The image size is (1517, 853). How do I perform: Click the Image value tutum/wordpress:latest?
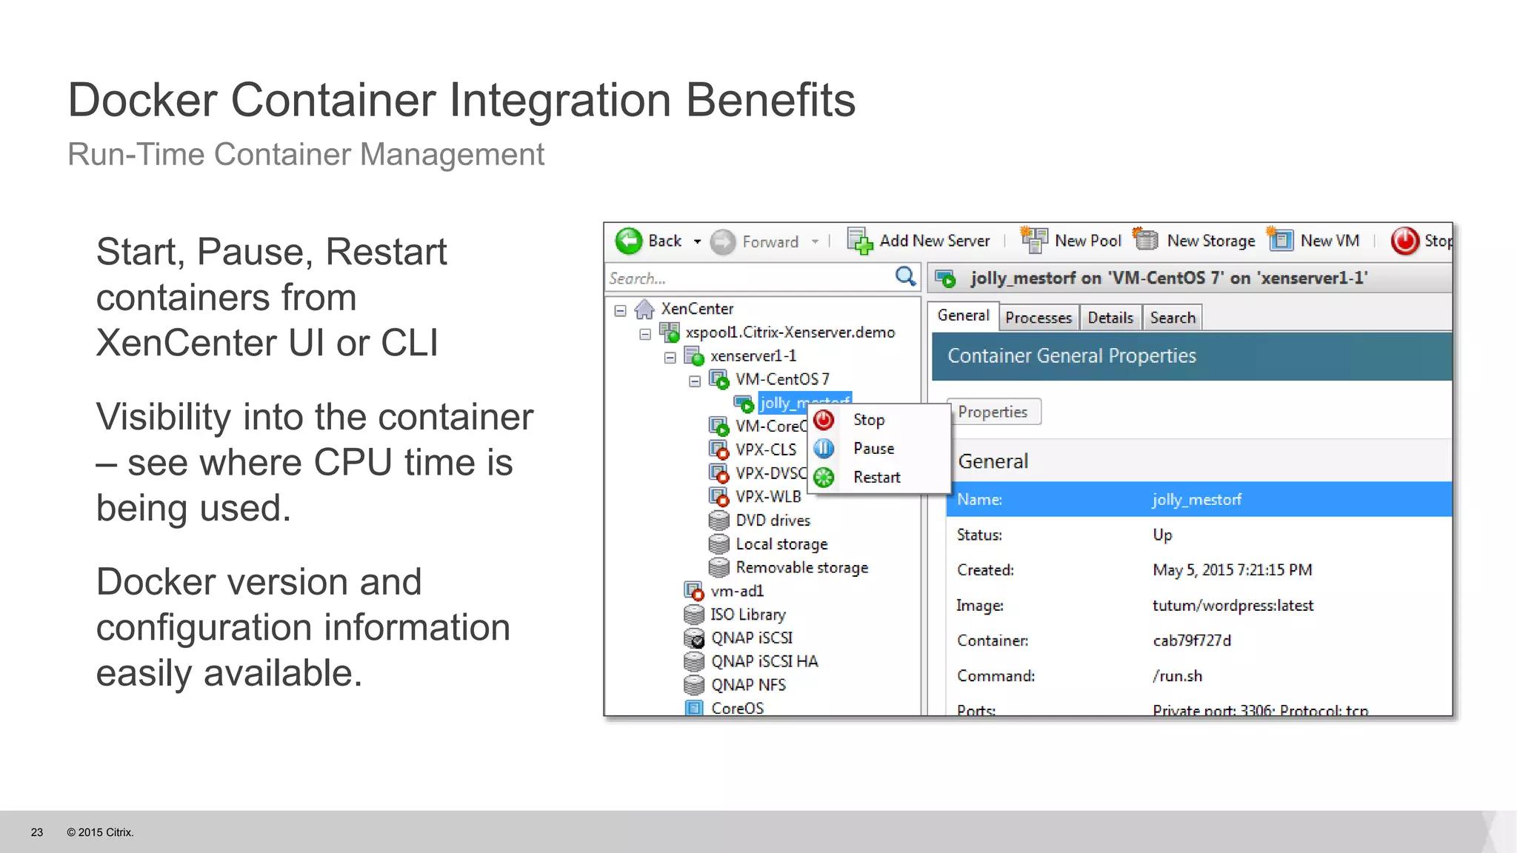pyautogui.click(x=1233, y=606)
